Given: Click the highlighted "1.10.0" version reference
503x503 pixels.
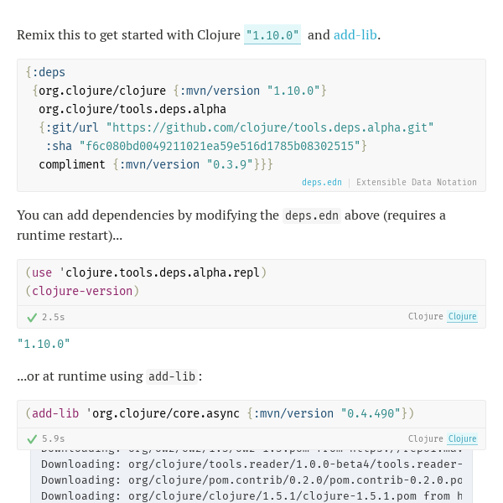Looking at the screenshot, I should [x=272, y=34].
